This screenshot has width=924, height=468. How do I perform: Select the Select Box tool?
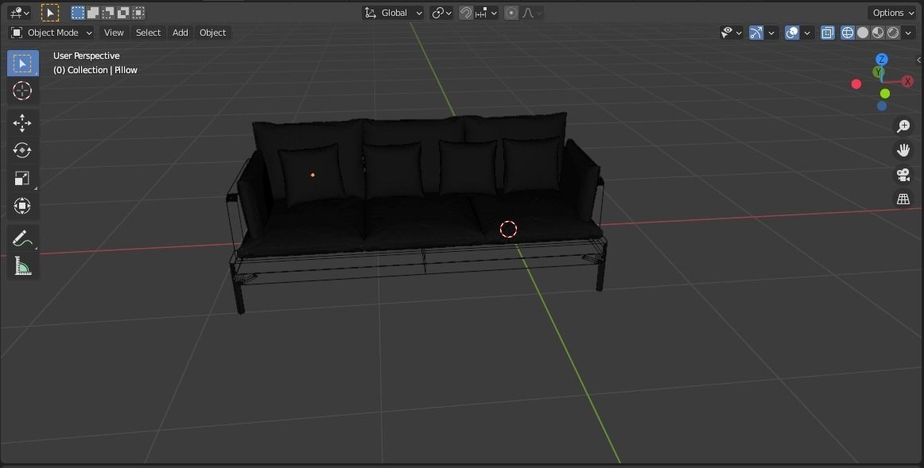pos(22,64)
